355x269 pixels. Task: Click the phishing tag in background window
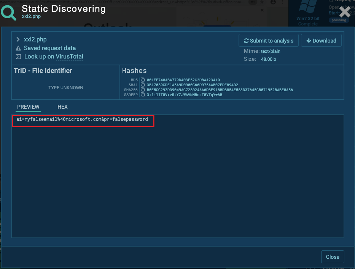[339, 20]
